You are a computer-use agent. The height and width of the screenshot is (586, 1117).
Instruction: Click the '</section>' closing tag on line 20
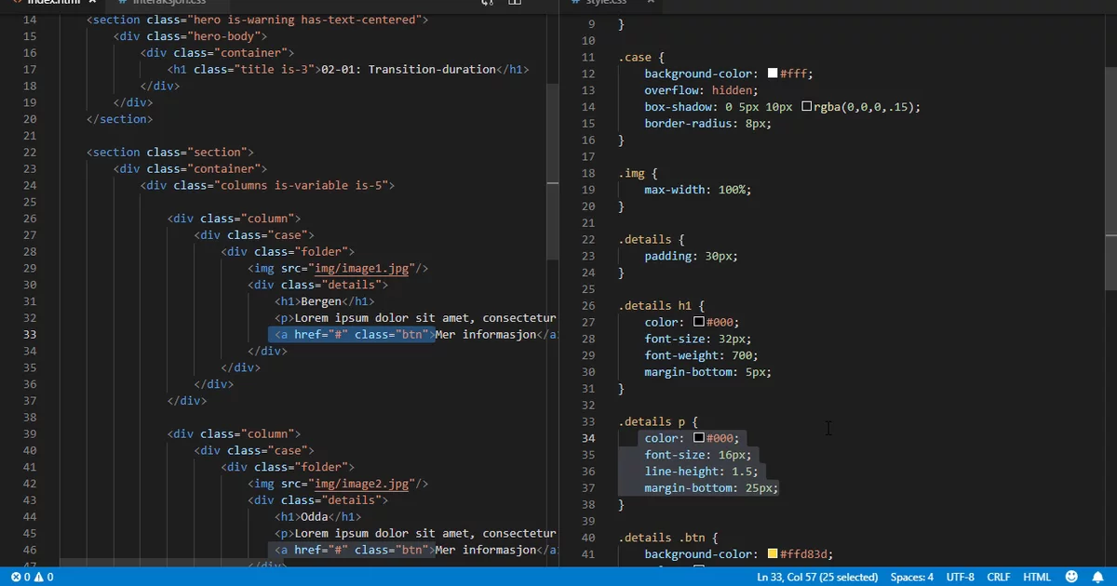pyautogui.click(x=119, y=119)
